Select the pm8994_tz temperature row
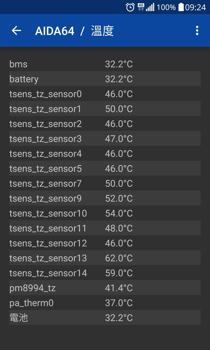This screenshot has height=350, width=210. 105,288
